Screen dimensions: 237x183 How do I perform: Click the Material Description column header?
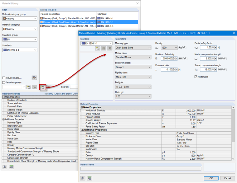tap(68, 14)
